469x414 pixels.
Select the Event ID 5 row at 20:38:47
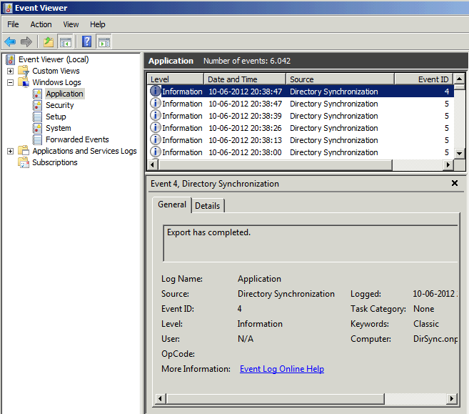click(301, 104)
